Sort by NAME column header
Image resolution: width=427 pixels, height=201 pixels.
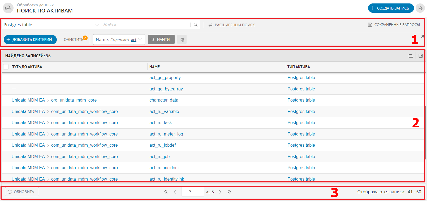(x=154, y=67)
